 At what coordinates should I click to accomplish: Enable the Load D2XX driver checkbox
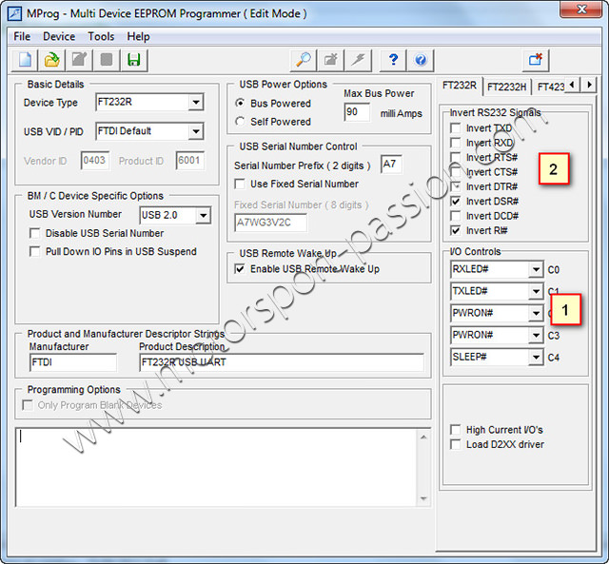tap(455, 444)
